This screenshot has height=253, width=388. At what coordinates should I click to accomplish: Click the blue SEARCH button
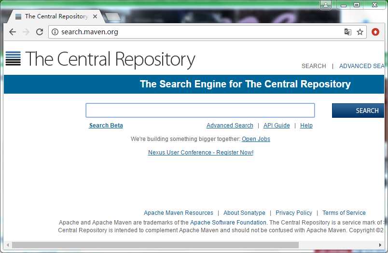(358, 111)
